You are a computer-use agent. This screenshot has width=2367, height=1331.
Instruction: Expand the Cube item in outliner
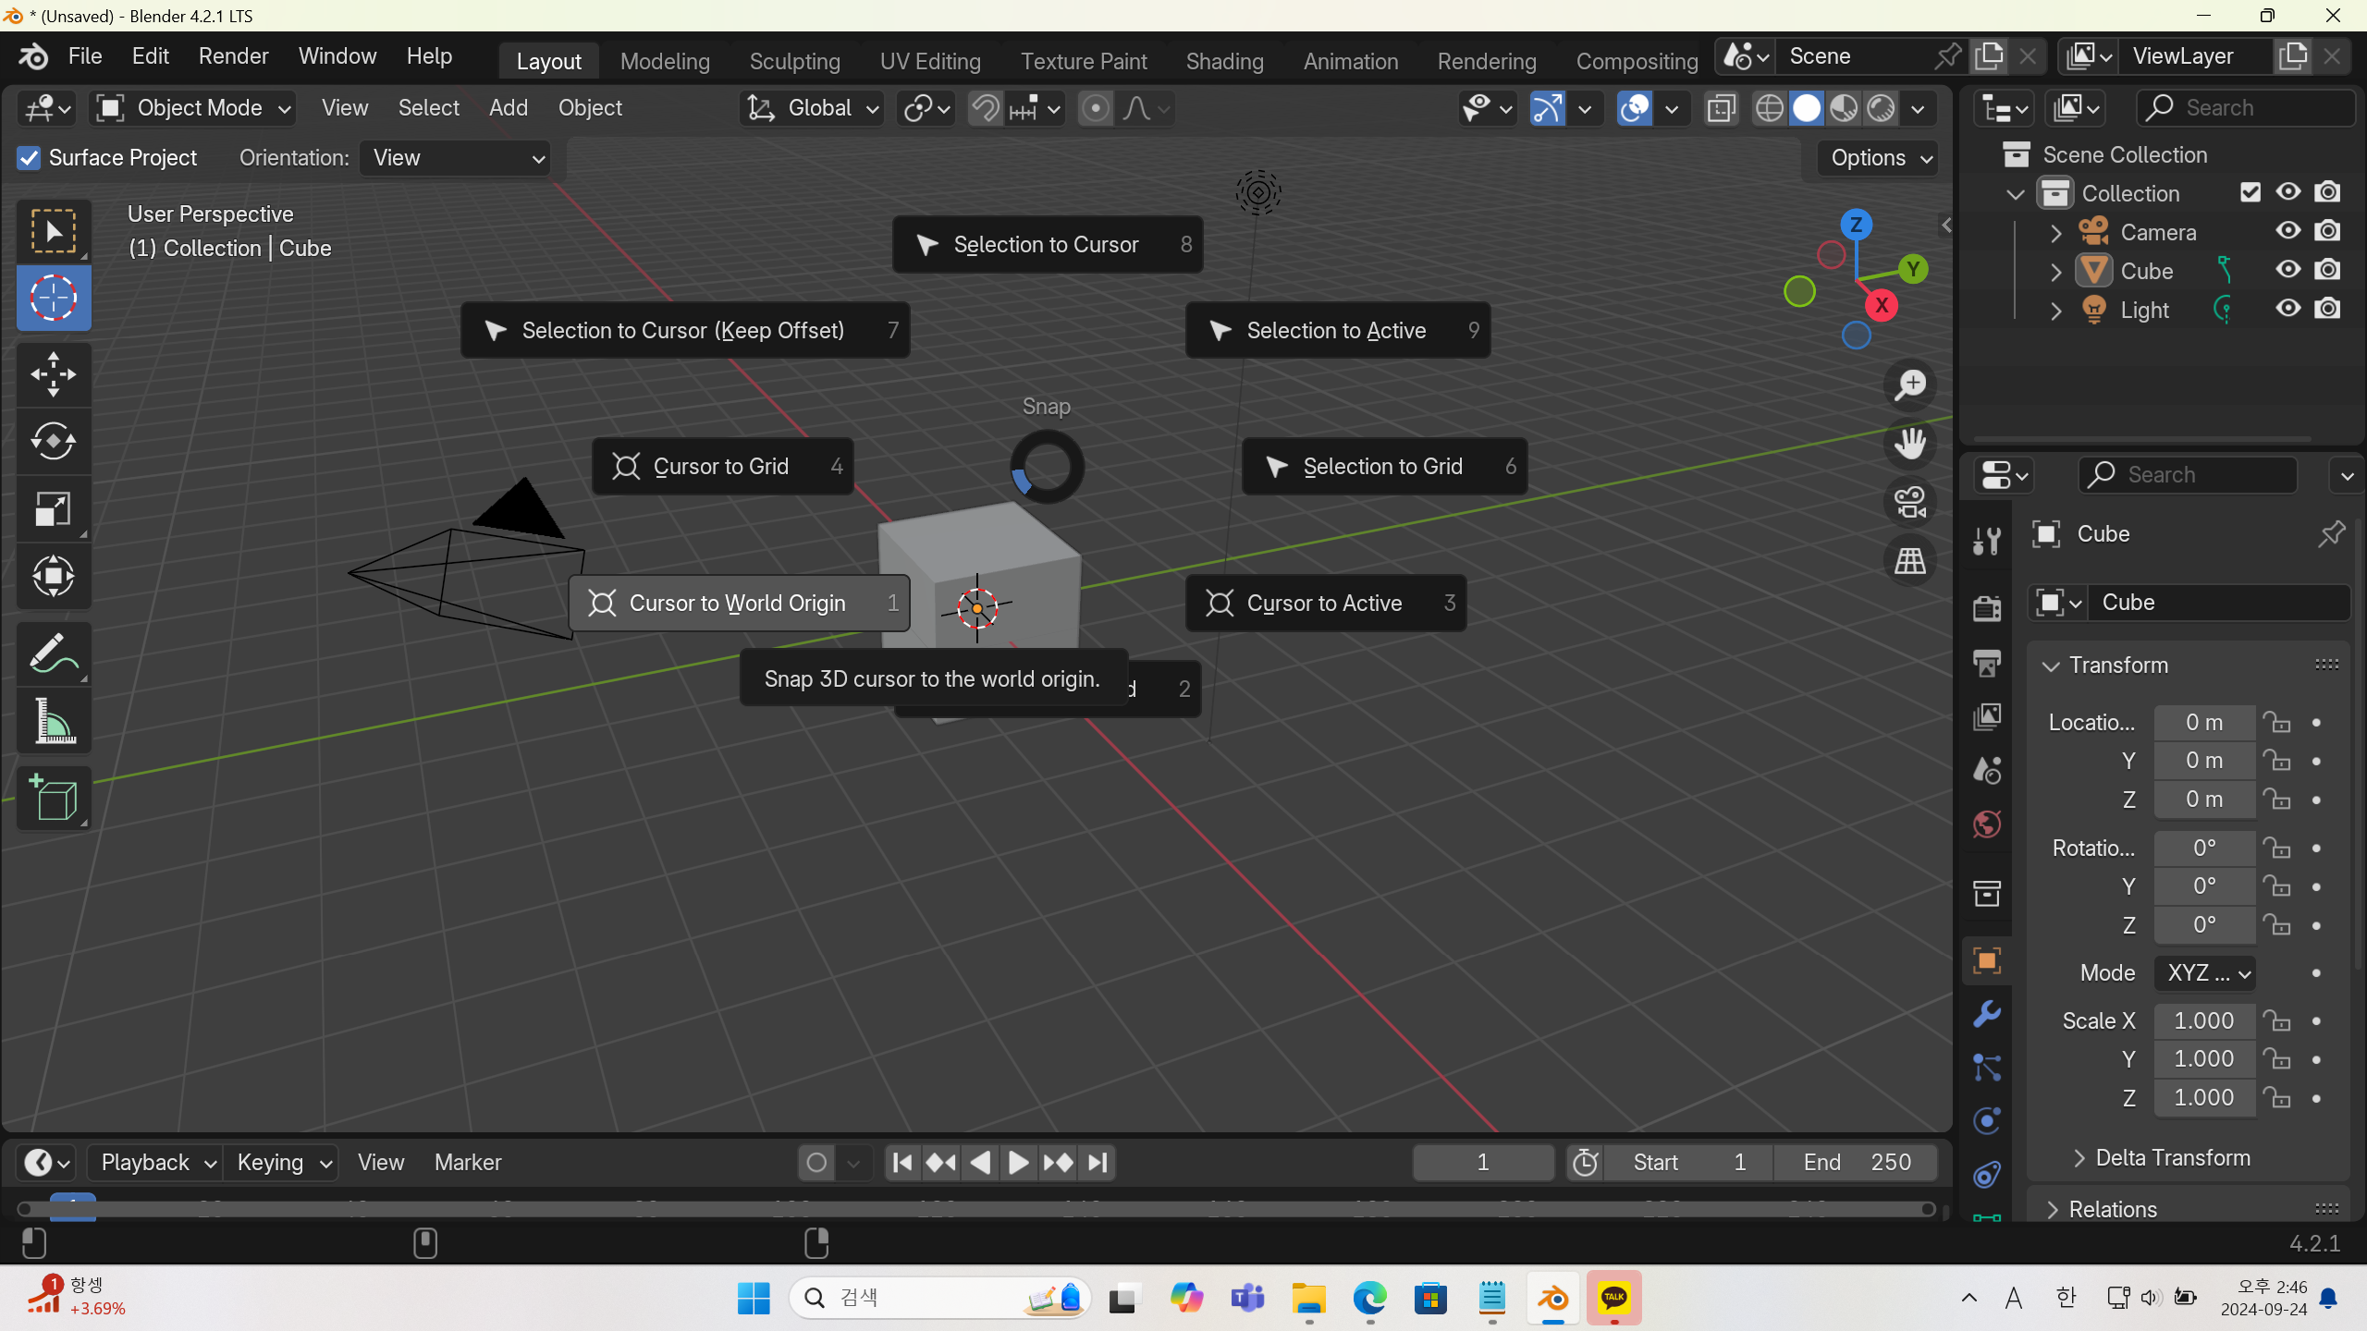(2055, 272)
